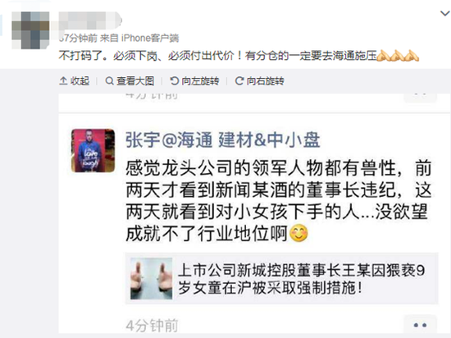Screen dimensions: 451x338
Task: Open the post options chevron menu
Action: click(445, 13)
